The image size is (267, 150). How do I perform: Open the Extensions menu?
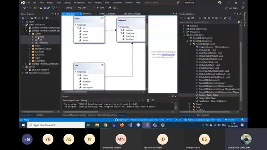[x=117, y=2]
